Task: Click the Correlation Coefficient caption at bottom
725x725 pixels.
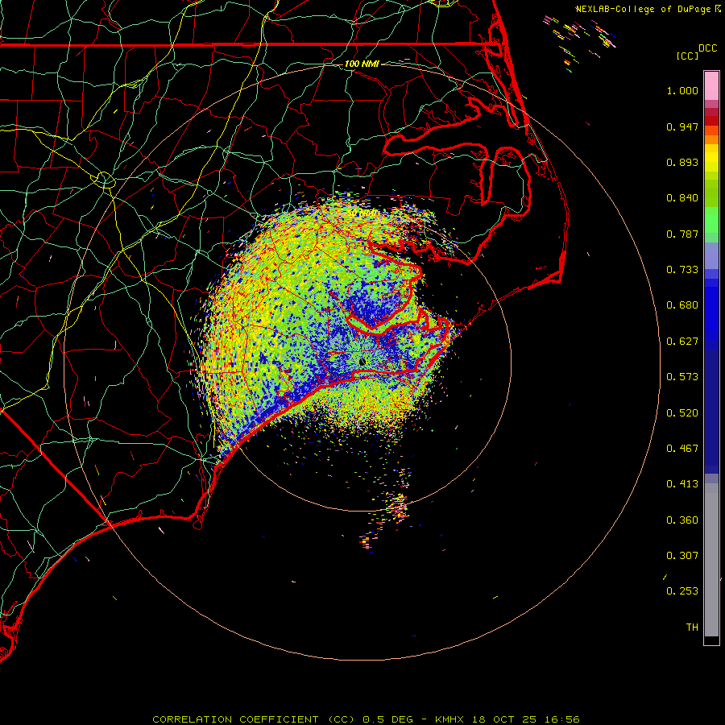Action: tap(366, 719)
